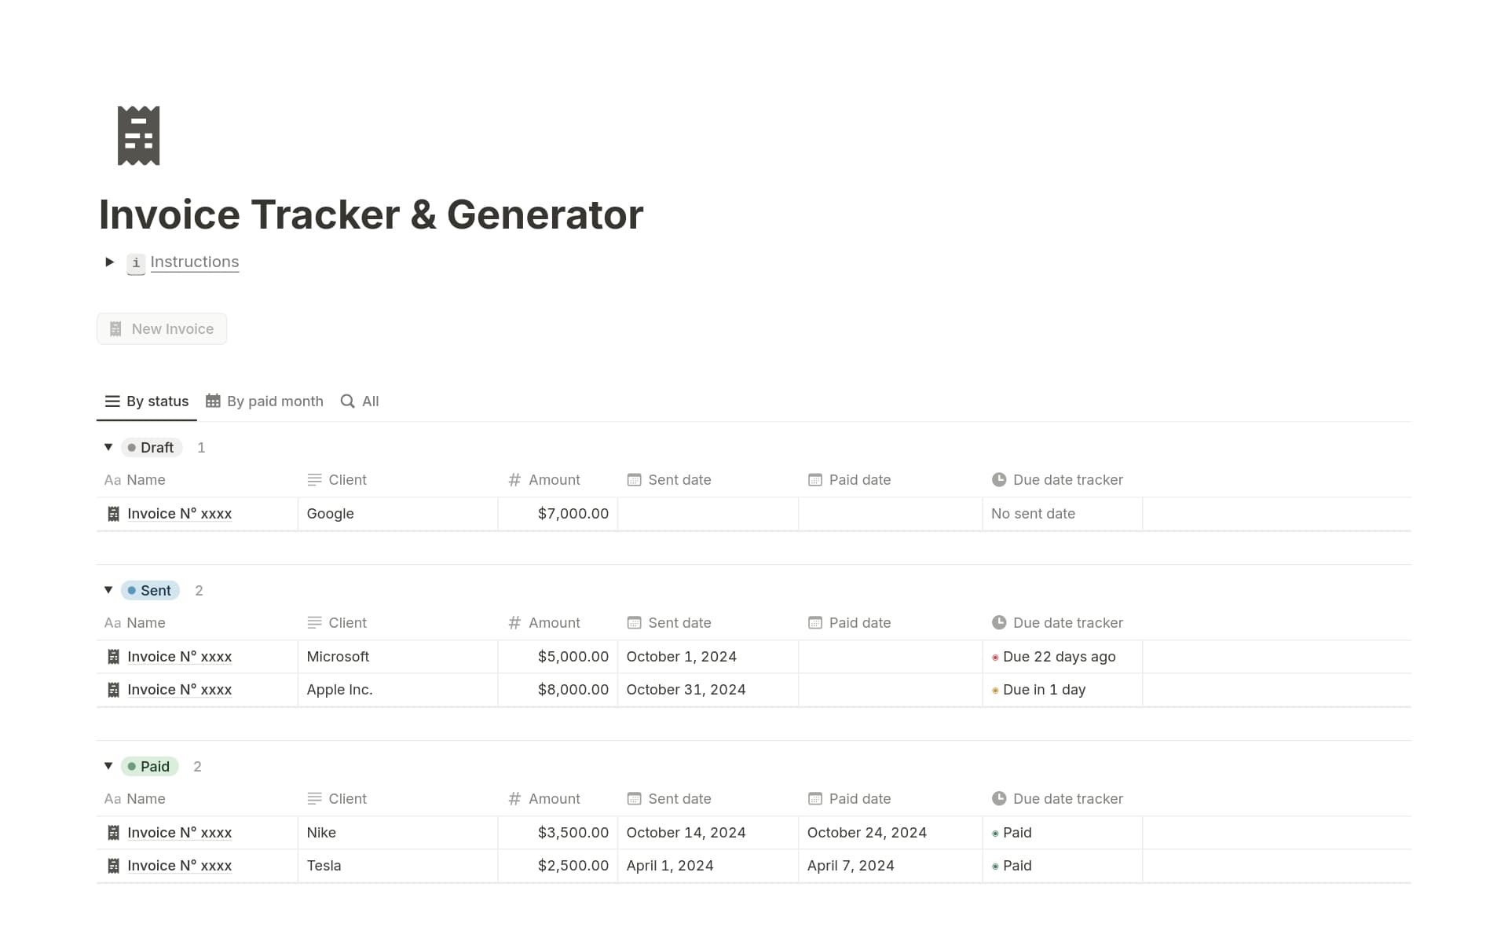This screenshot has height=942, width=1508.
Task: Click the calendar icon in Draft Sent date header
Action: click(634, 480)
